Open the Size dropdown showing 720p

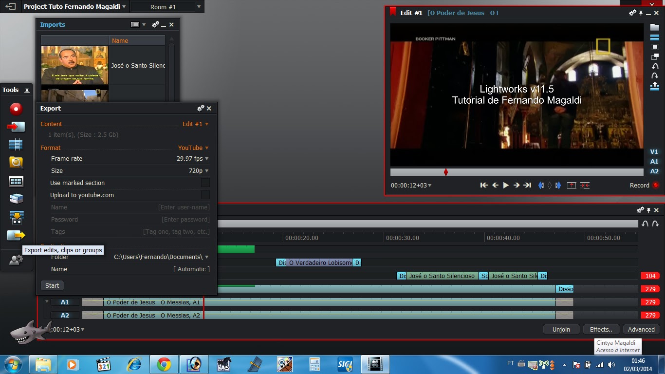(x=199, y=170)
